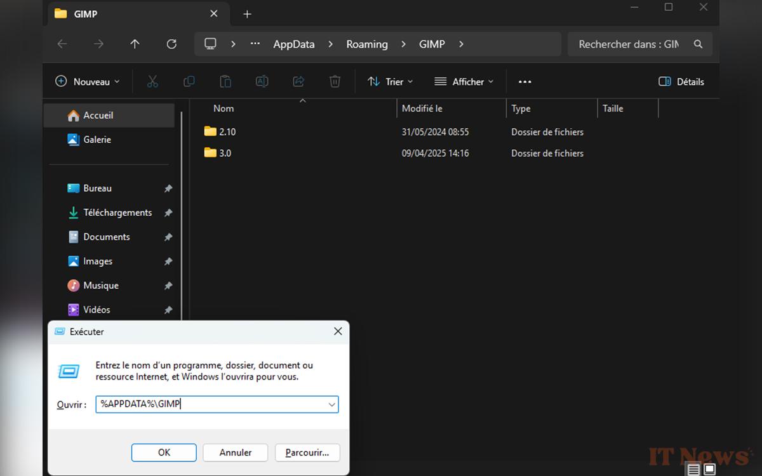This screenshot has height=476, width=762.
Task: Click the AppData breadcrumb
Action: coord(294,44)
